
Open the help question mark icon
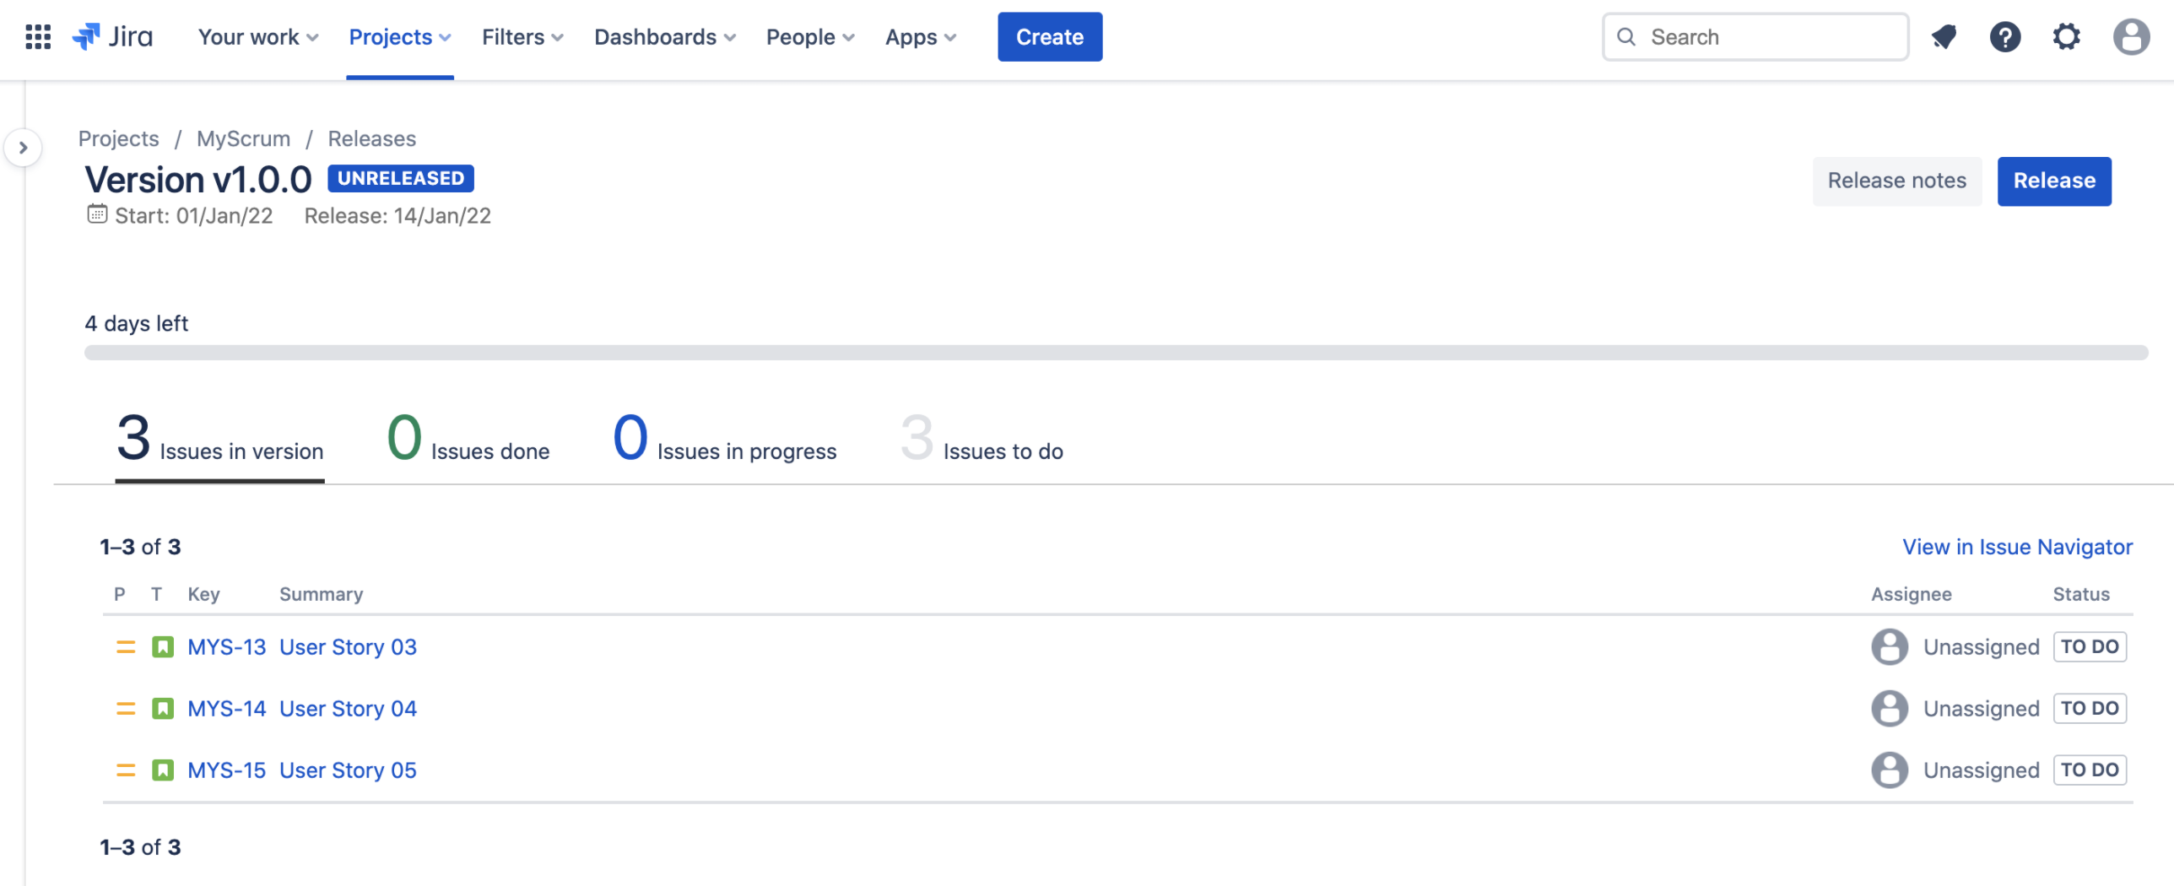tap(2004, 37)
